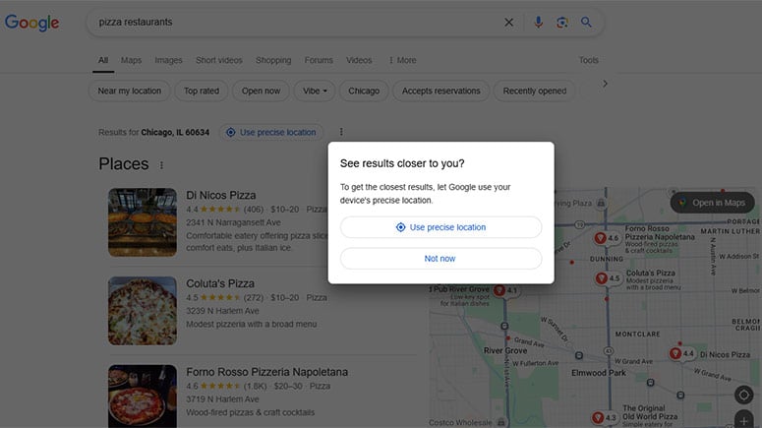Switch to the Shopping tab
762x428 pixels.
[x=273, y=60]
